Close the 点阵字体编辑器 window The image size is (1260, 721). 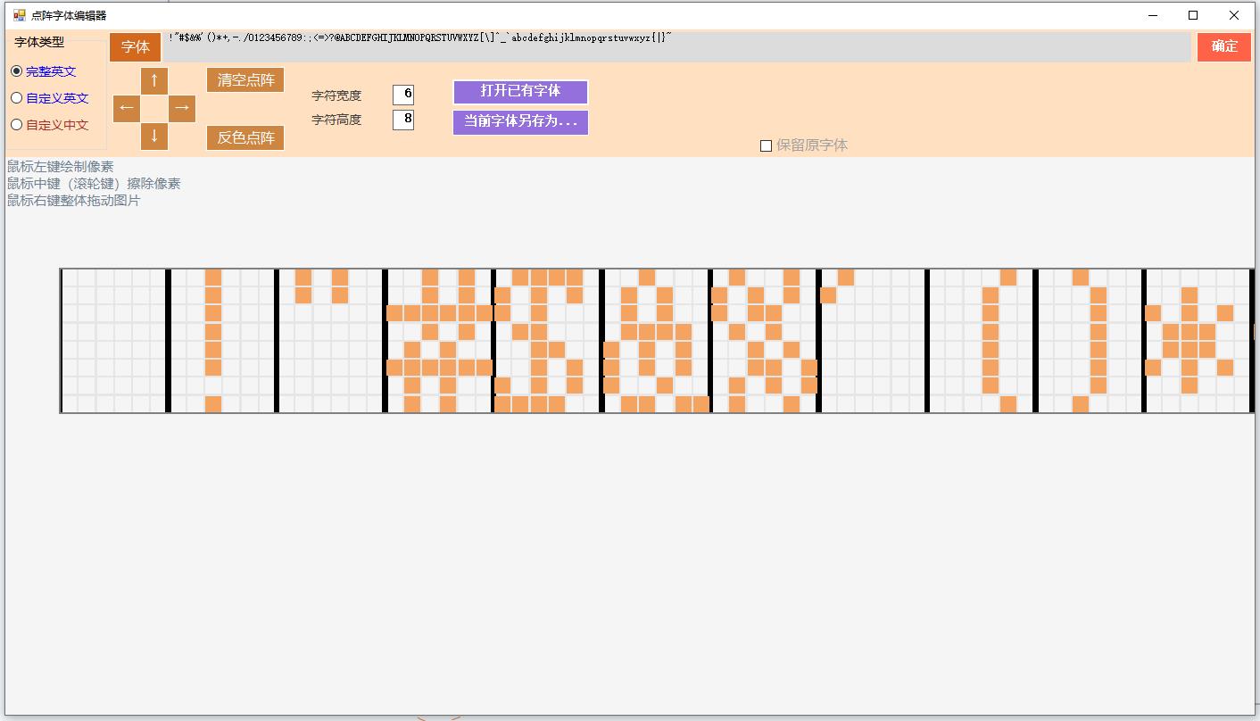click(1235, 15)
